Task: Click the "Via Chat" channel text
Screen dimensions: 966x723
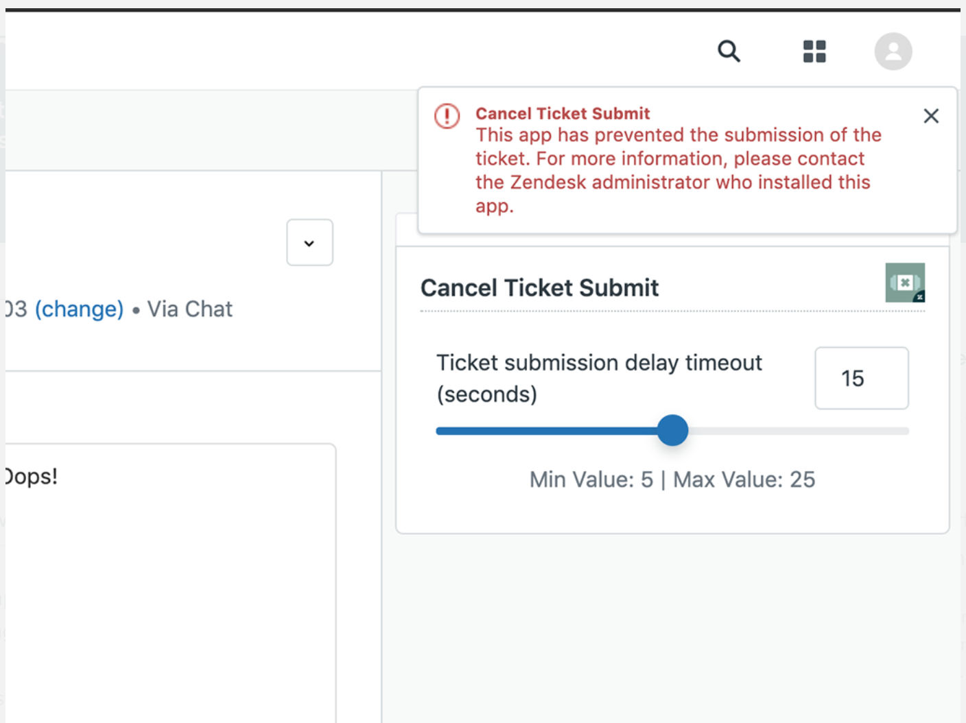Action: pyautogui.click(x=190, y=309)
